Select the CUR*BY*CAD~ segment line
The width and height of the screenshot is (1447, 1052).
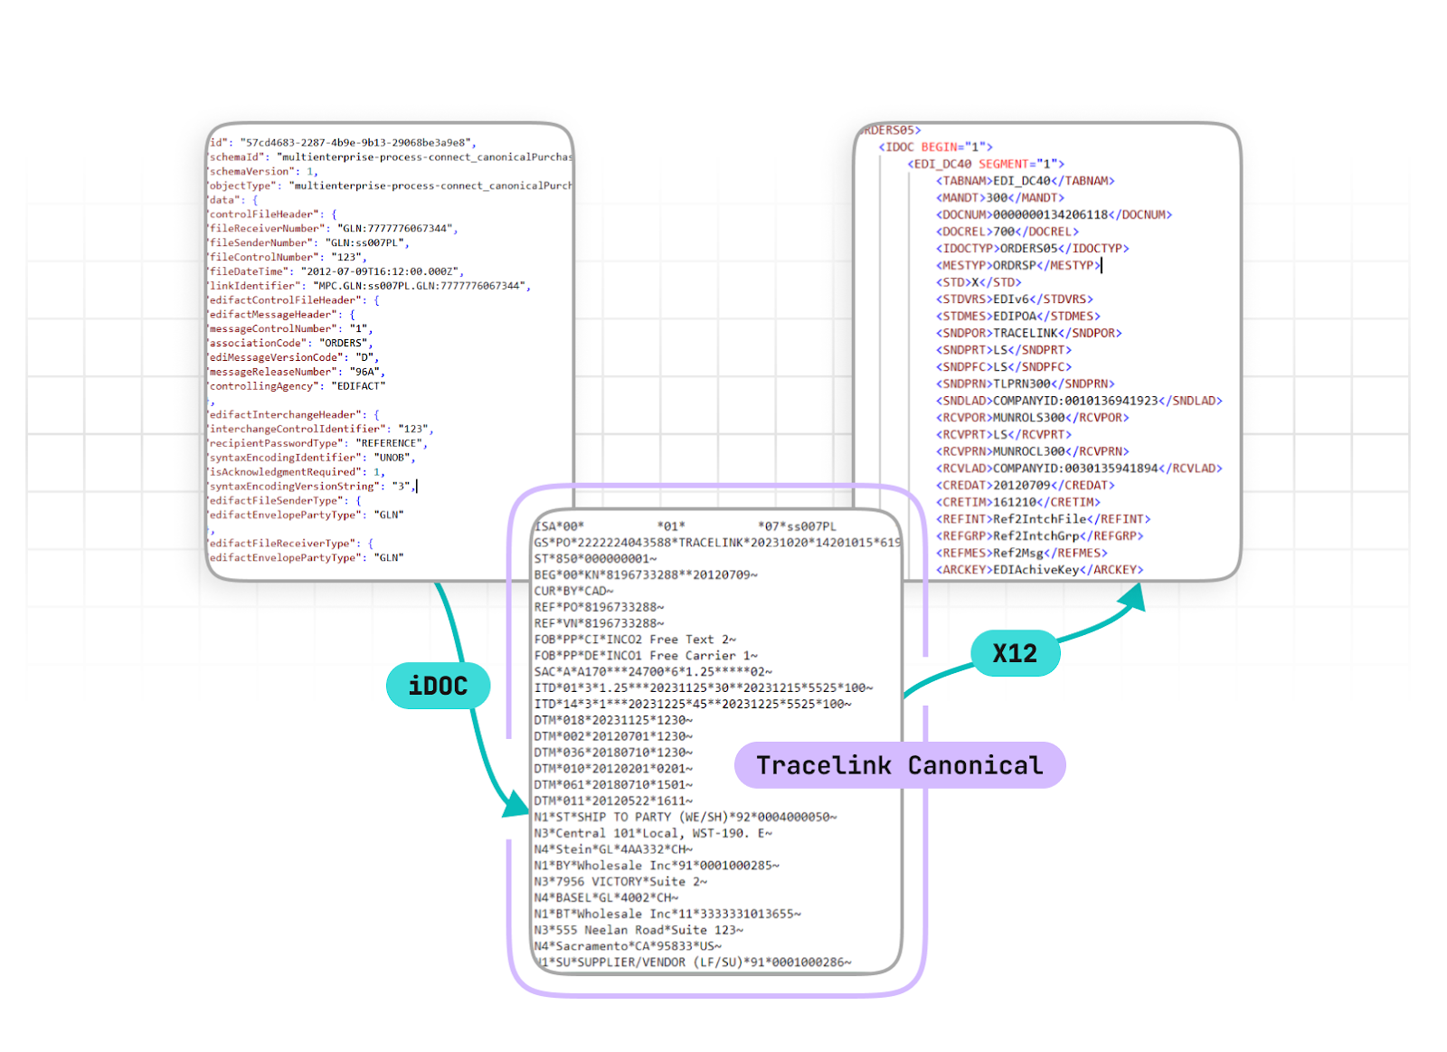click(x=573, y=592)
